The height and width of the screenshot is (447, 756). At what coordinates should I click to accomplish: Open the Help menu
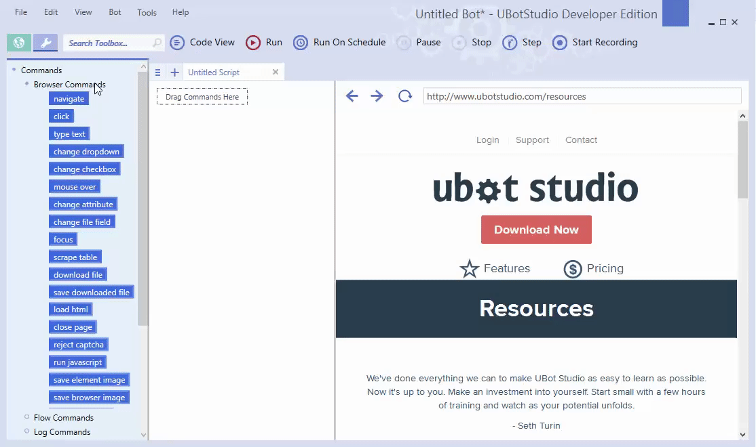click(x=181, y=12)
